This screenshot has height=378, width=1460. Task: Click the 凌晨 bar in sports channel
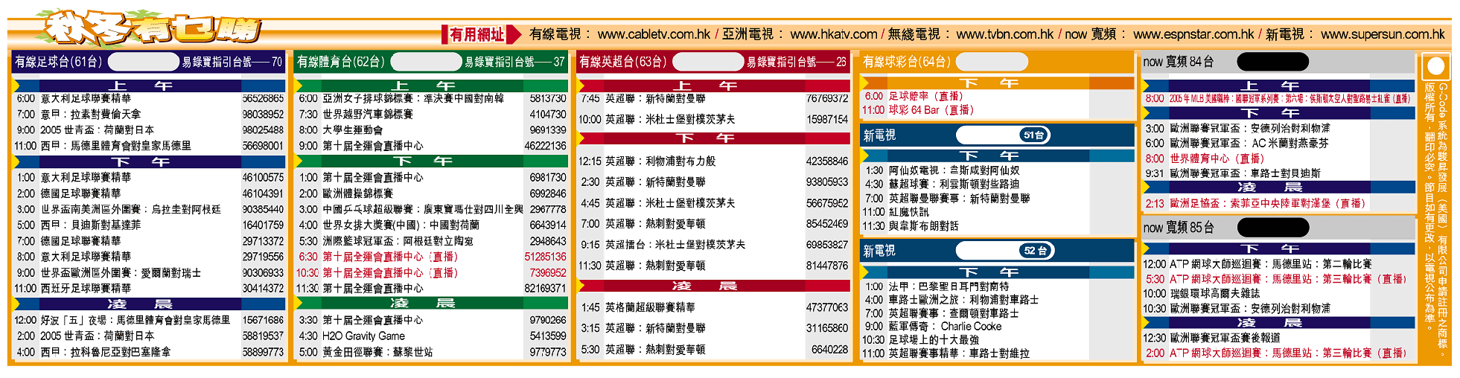(x=433, y=303)
